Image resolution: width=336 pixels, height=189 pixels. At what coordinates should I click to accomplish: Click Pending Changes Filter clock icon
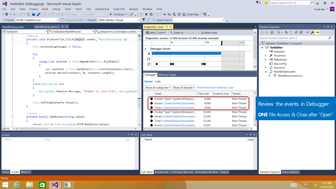click(279, 33)
